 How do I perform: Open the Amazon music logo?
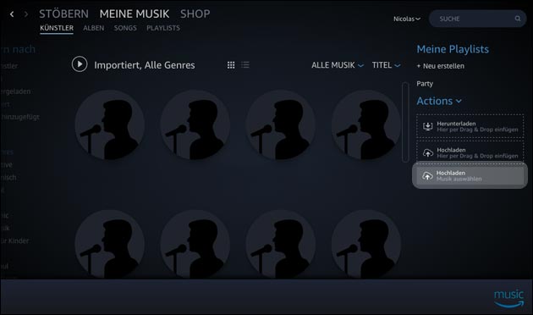508,298
